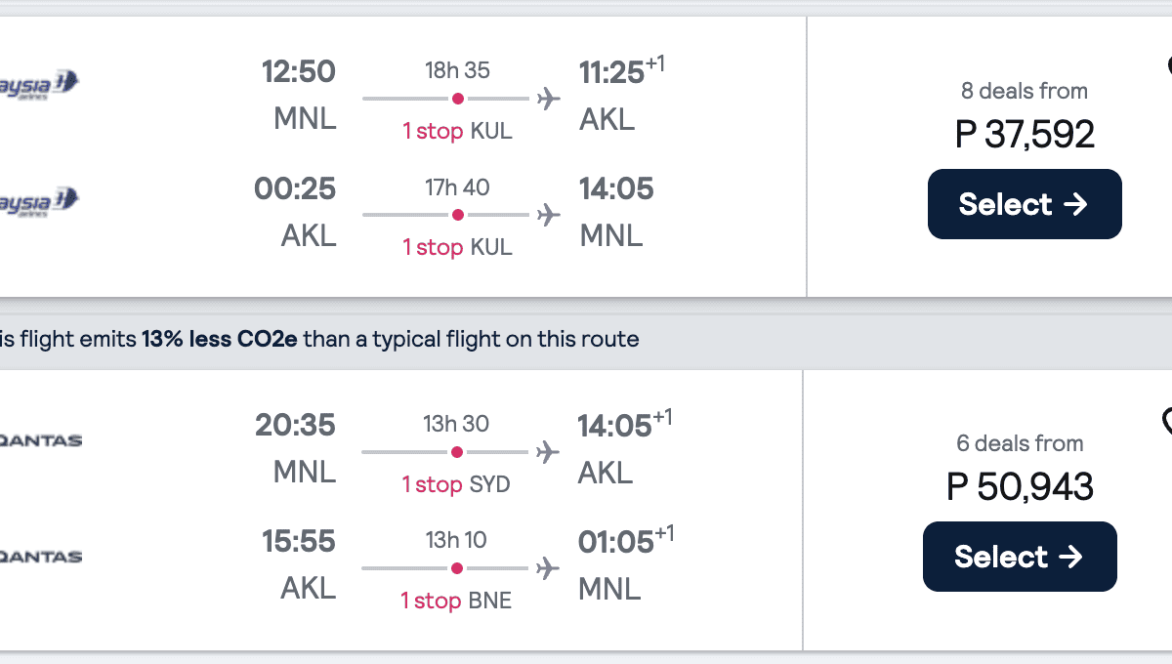The height and width of the screenshot is (664, 1172).
Task: Click the stop dot on 13h 10 route line
Action: point(457,568)
